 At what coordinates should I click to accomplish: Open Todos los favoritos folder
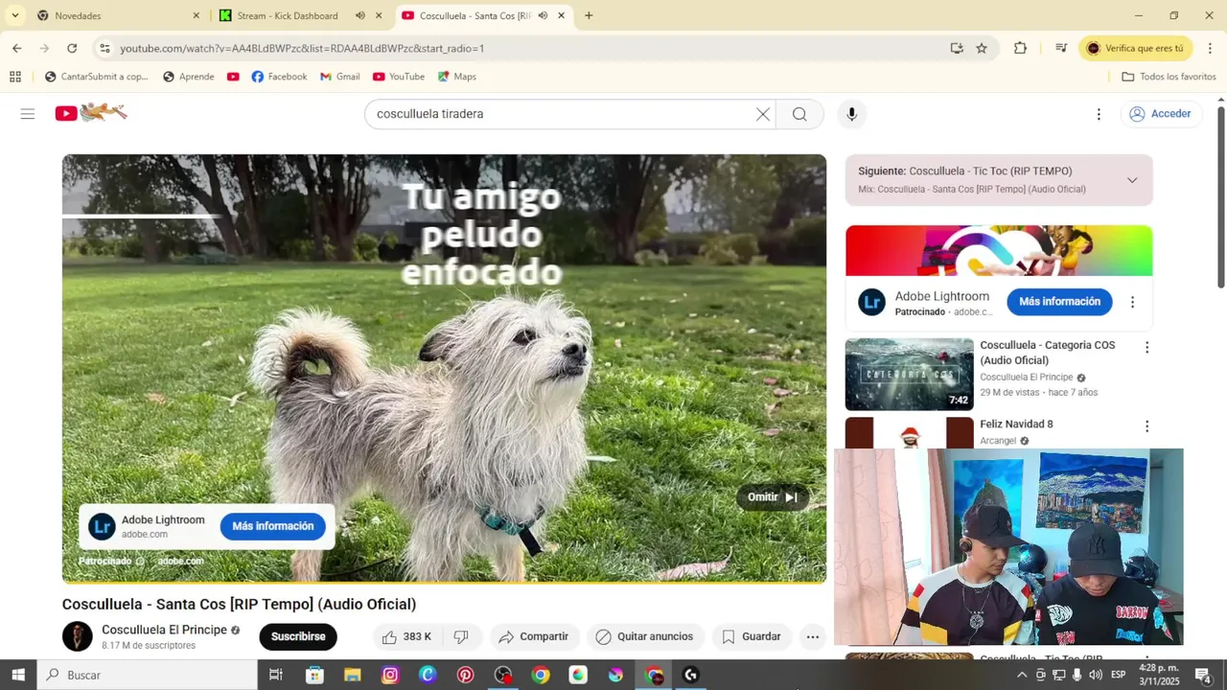1169,77
